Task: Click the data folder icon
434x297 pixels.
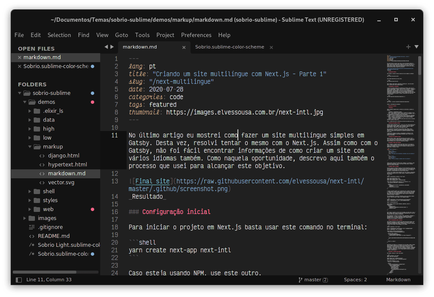Action: 37,120
